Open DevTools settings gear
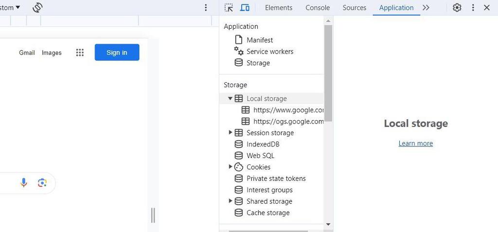Screen dimensions: 498x232 tap(457, 8)
